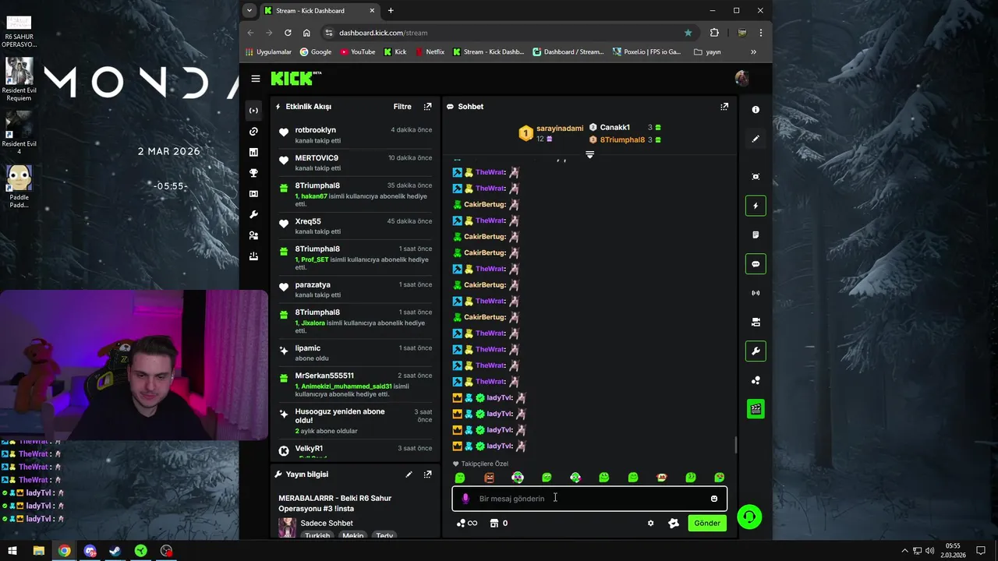
Task: Open the analytics bar-chart sidebar icon
Action: pyautogui.click(x=253, y=153)
